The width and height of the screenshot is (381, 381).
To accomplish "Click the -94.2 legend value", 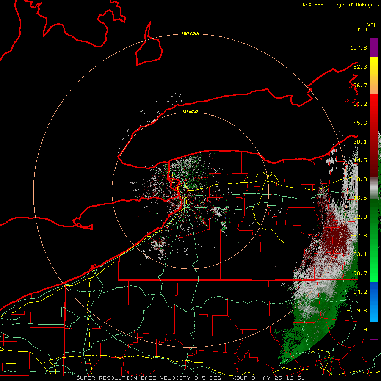I will tap(359, 292).
